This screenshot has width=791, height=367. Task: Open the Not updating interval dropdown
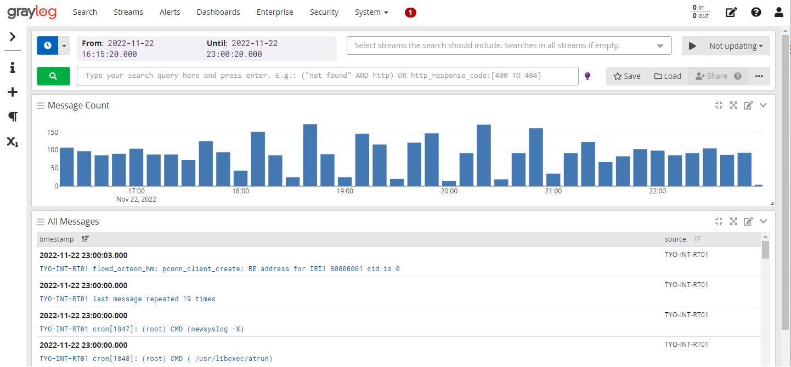736,46
